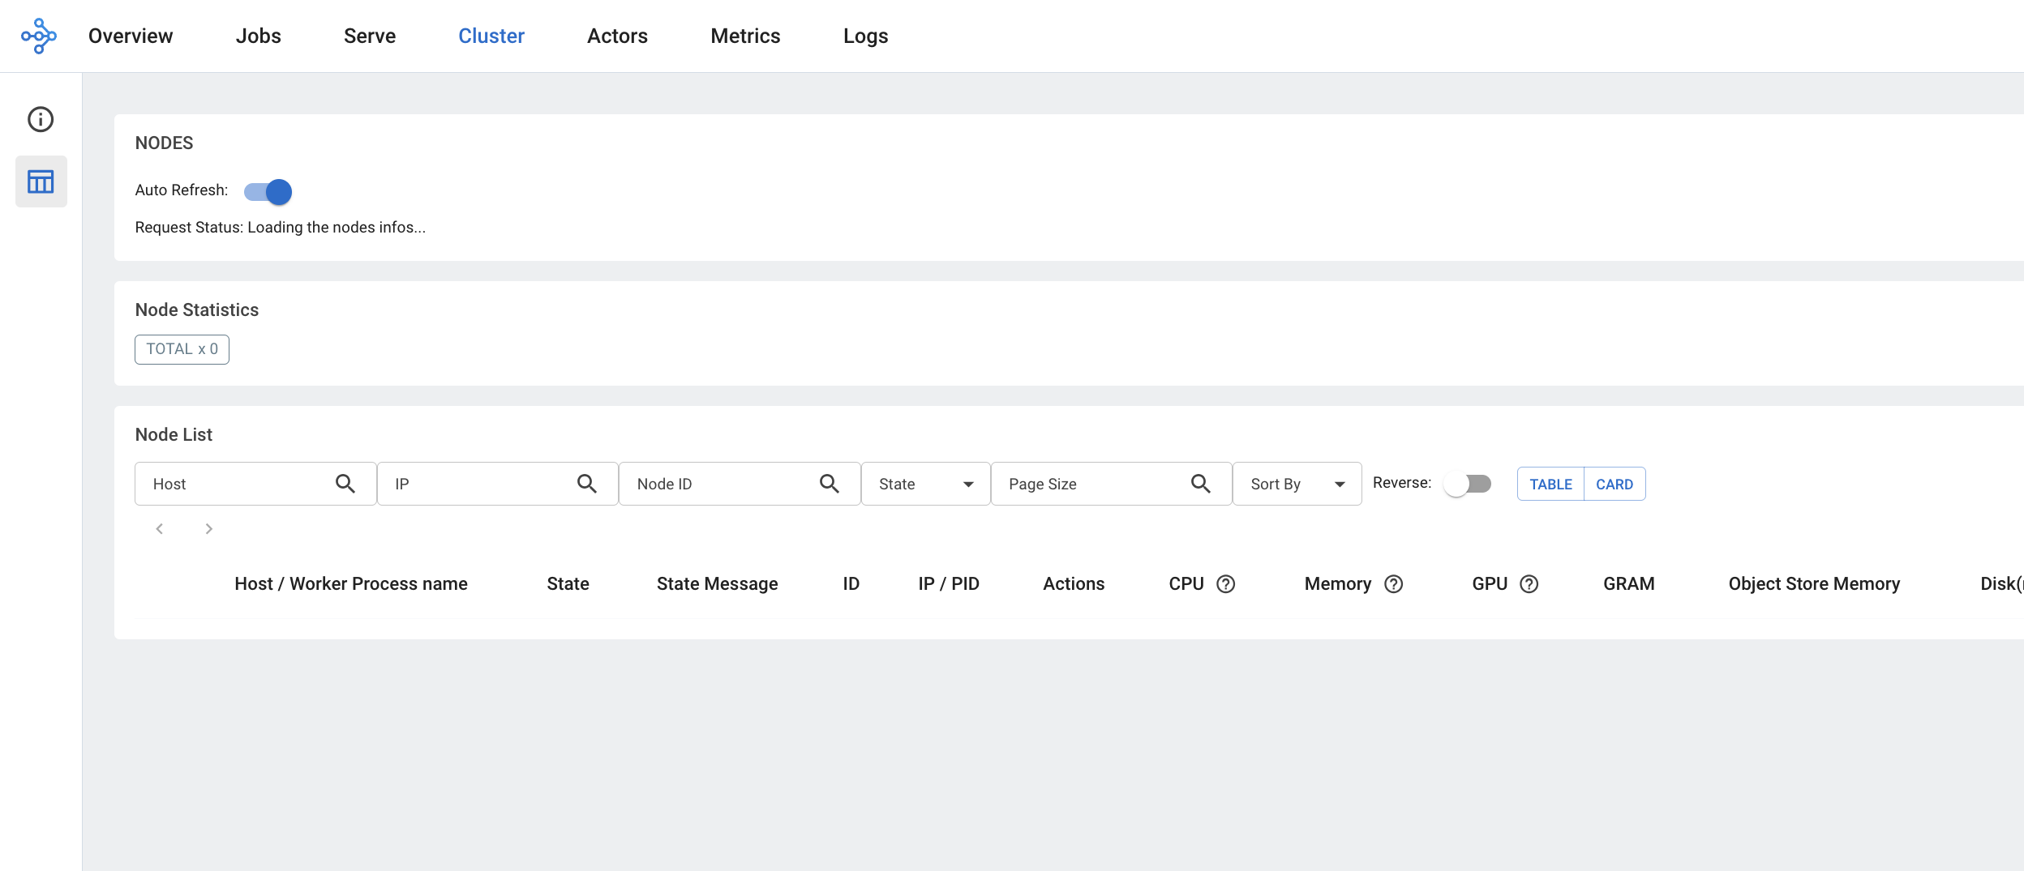This screenshot has width=2024, height=871.
Task: Click the Node Statistics heading
Action: 197,310
